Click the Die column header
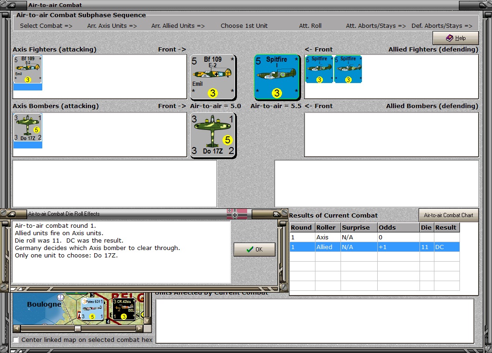The width and height of the screenshot is (492, 353). [427, 227]
